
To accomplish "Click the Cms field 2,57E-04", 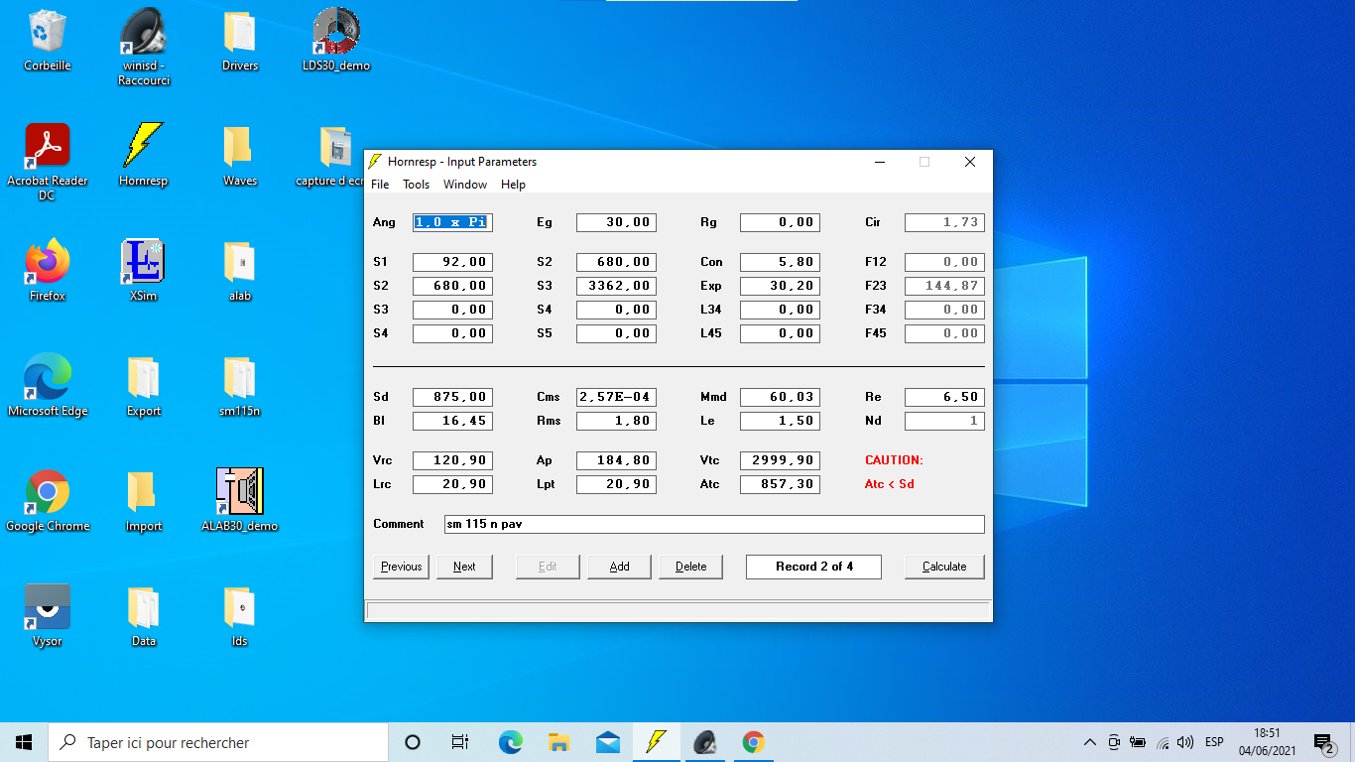I will click(x=616, y=397).
